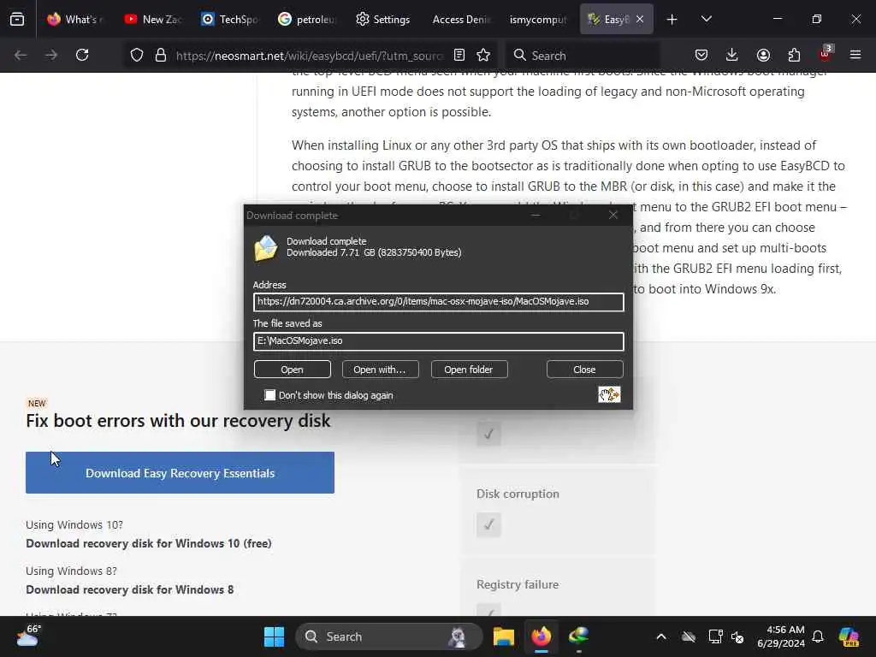Click Open folder button
The image size is (876, 657).
point(469,370)
